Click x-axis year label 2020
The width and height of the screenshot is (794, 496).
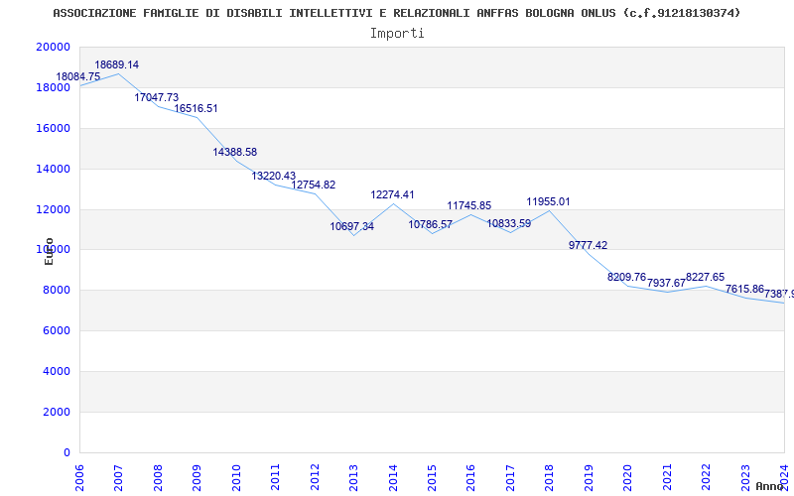click(628, 478)
